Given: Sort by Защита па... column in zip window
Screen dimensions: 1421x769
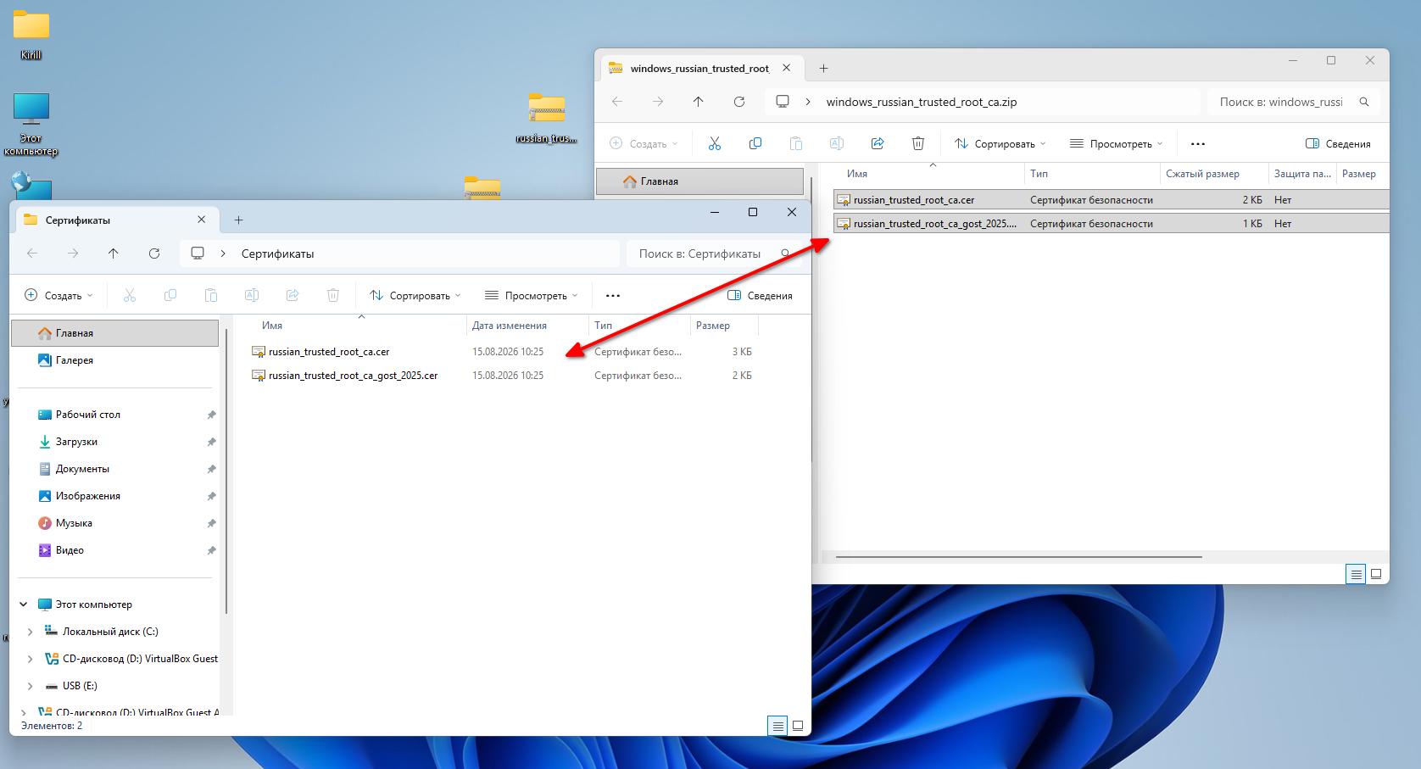Looking at the screenshot, I should (1302, 174).
